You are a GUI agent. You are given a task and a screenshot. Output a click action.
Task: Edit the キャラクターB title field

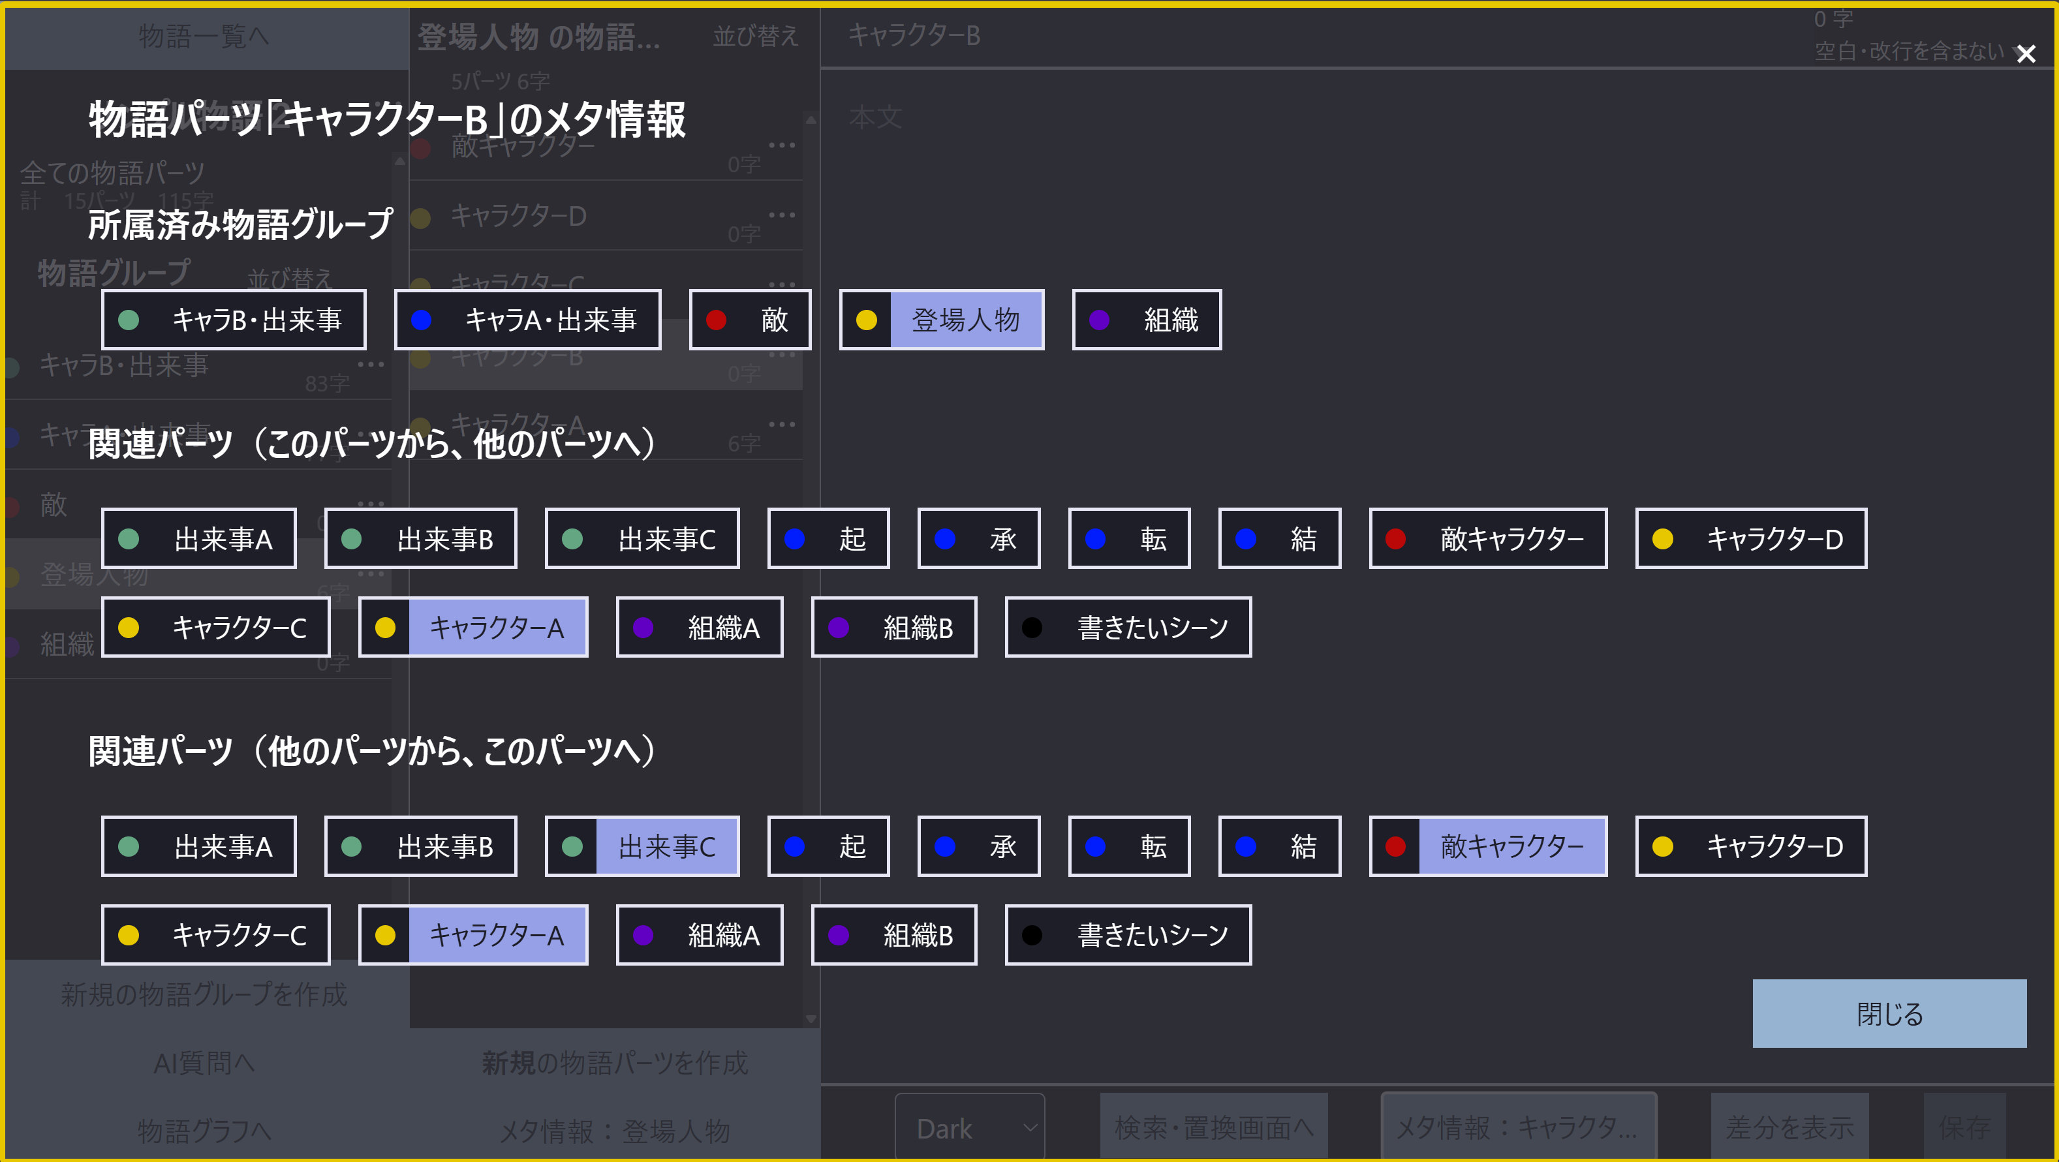pyautogui.click(x=1311, y=36)
